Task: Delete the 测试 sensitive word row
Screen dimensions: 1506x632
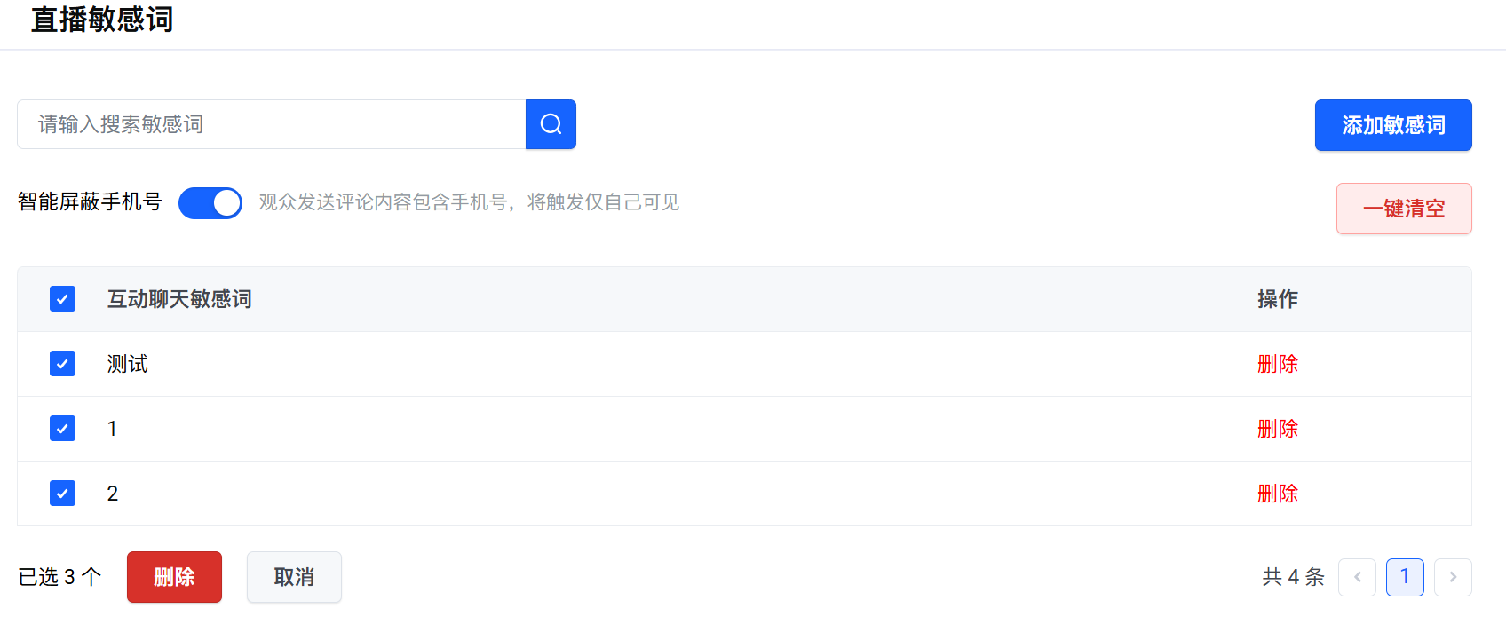Action: [x=1277, y=364]
